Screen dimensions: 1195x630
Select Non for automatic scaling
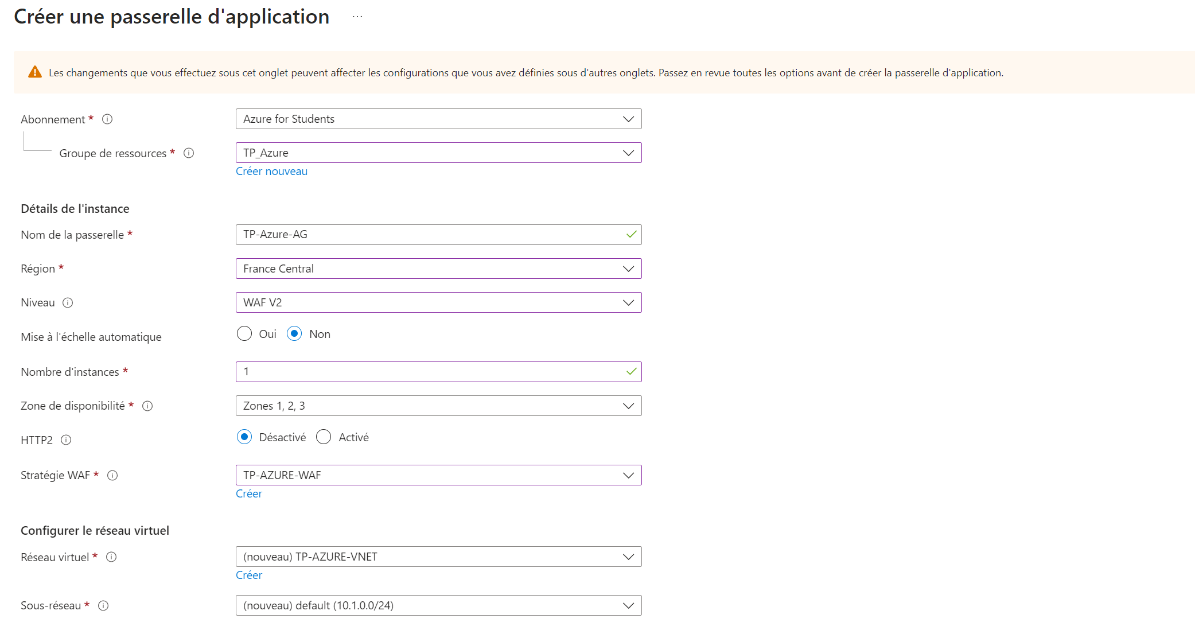pos(294,333)
